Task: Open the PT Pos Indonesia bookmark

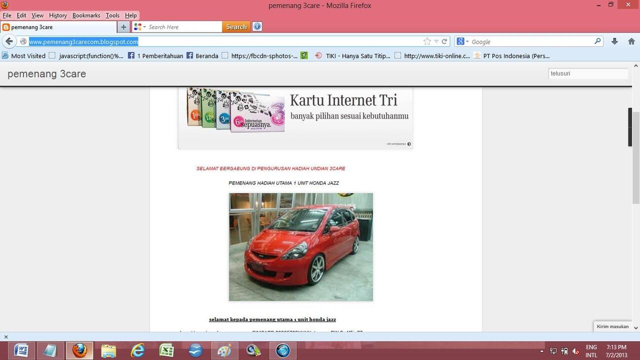Action: tap(511, 56)
